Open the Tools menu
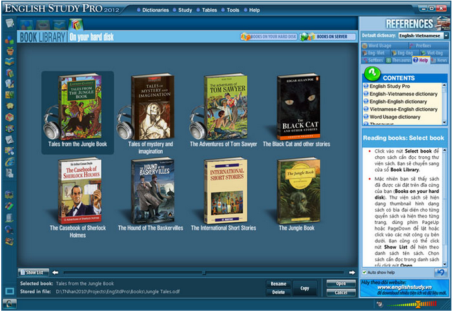Viewport: 452px width, 312px height. point(232,10)
